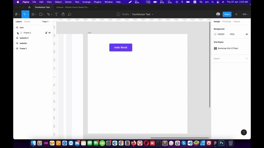The image size is (264, 148).
Task: Start the prototype presentation play button
Action: click(x=236, y=14)
